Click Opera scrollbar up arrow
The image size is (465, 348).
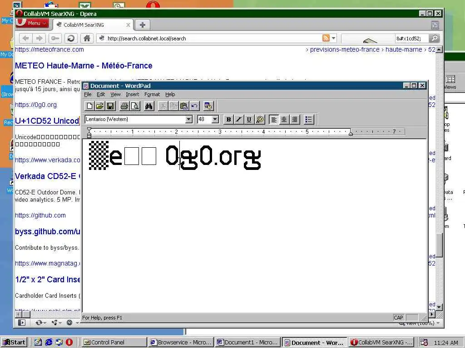(439, 49)
